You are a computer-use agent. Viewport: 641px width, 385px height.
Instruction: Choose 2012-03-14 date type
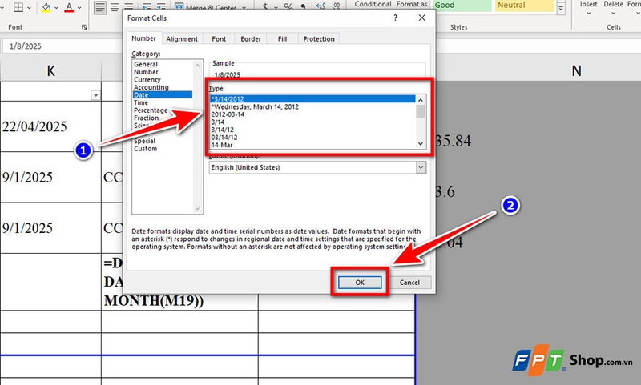coord(312,114)
